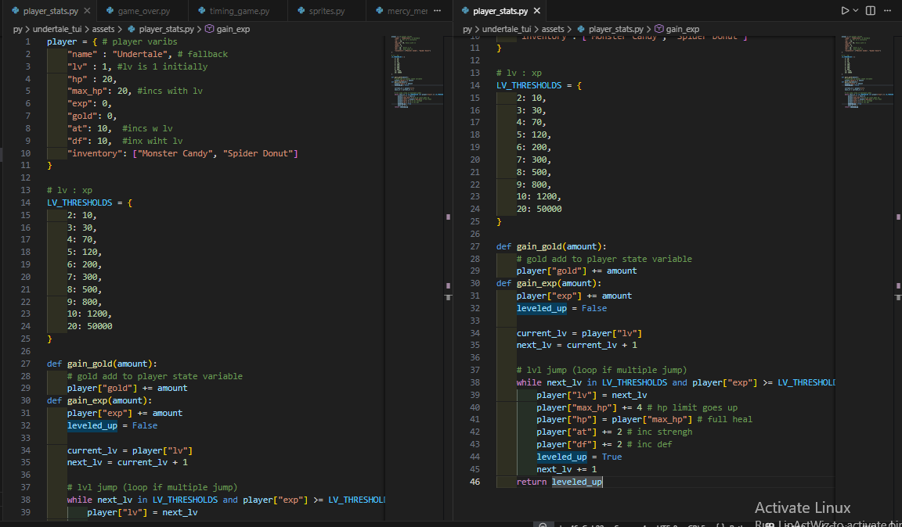Image resolution: width=902 pixels, height=527 pixels.
Task: Split the editor right
Action: click(x=871, y=11)
